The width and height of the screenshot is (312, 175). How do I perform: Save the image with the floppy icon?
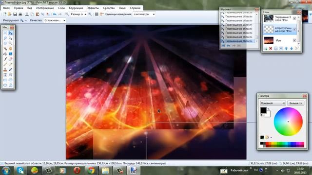click(15, 14)
